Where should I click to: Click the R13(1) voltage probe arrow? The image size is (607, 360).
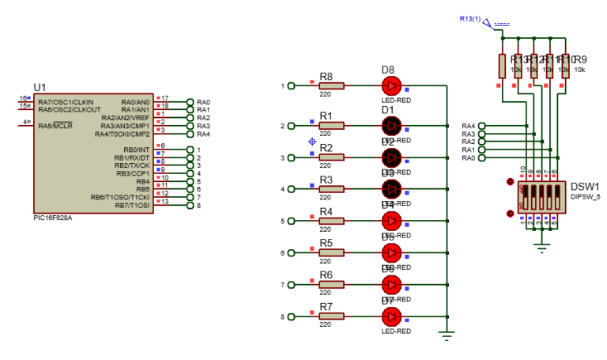pos(488,24)
